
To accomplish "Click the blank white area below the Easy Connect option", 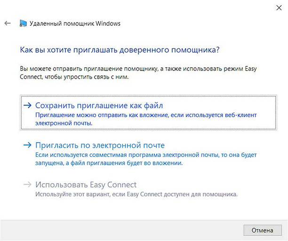I will tap(141, 209).
